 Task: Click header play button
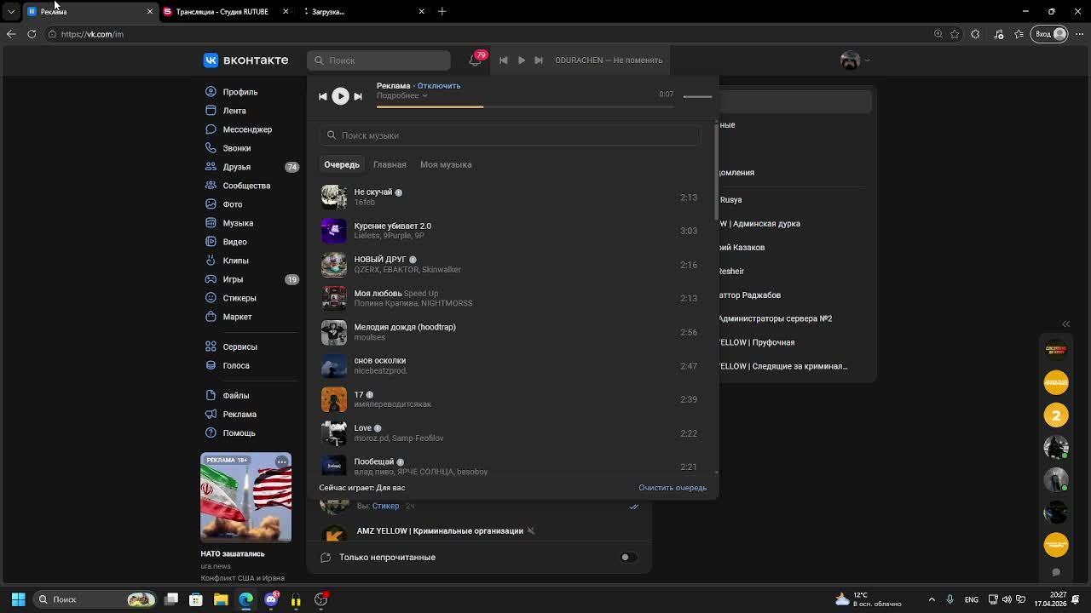(522, 60)
